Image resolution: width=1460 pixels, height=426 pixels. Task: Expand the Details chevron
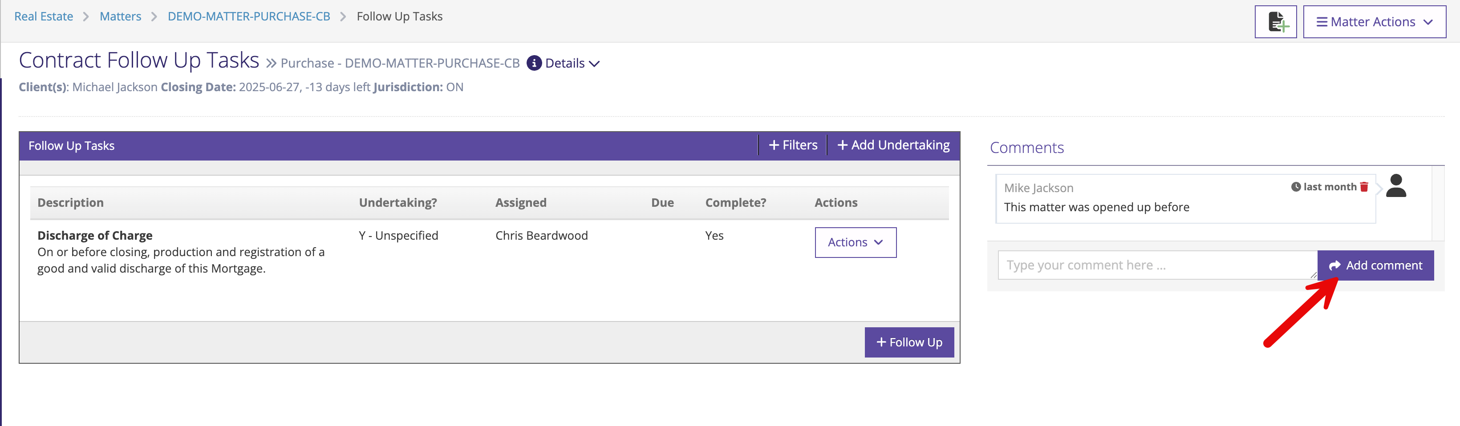point(594,64)
